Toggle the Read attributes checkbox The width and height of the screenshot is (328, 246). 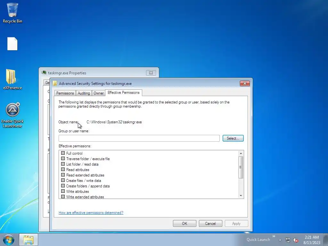click(x=63, y=169)
